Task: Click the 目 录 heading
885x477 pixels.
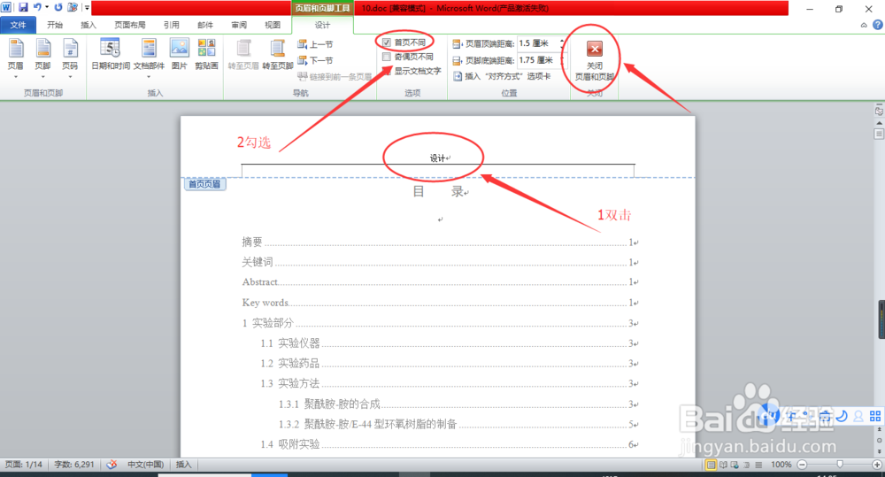Action: point(438,192)
